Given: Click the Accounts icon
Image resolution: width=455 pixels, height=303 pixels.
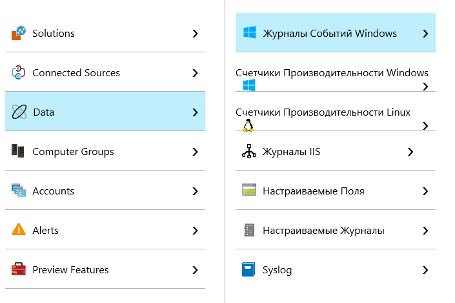Looking at the screenshot, I should (19, 191).
